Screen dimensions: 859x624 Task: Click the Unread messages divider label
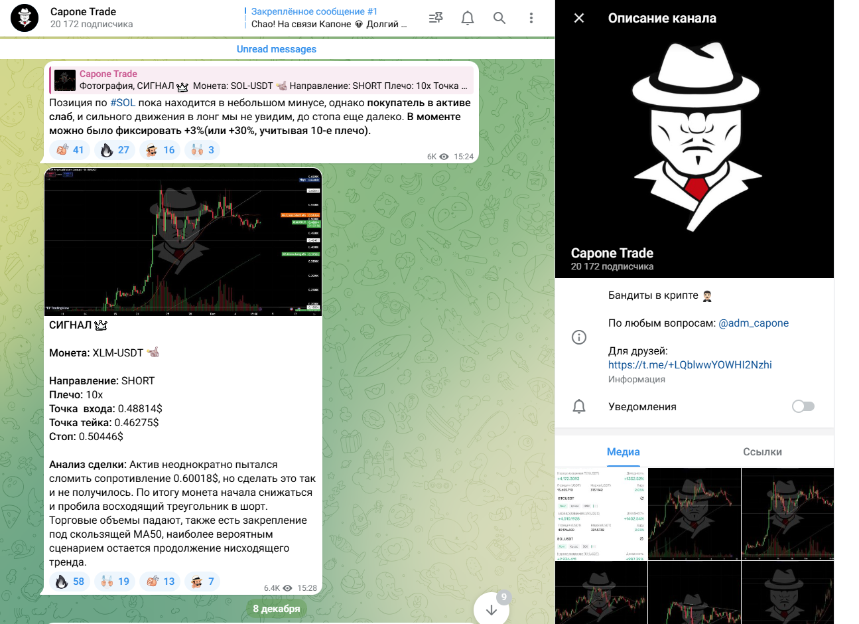tap(277, 49)
